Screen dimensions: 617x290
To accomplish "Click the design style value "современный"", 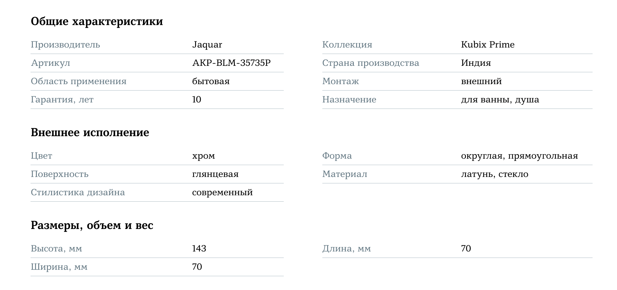I will coord(222,192).
